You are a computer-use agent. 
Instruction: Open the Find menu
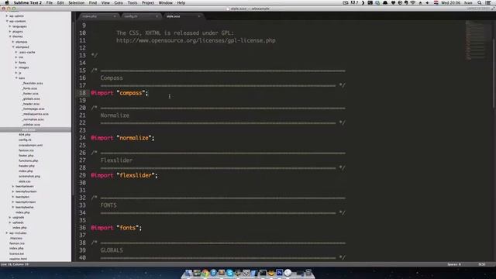[93, 2]
